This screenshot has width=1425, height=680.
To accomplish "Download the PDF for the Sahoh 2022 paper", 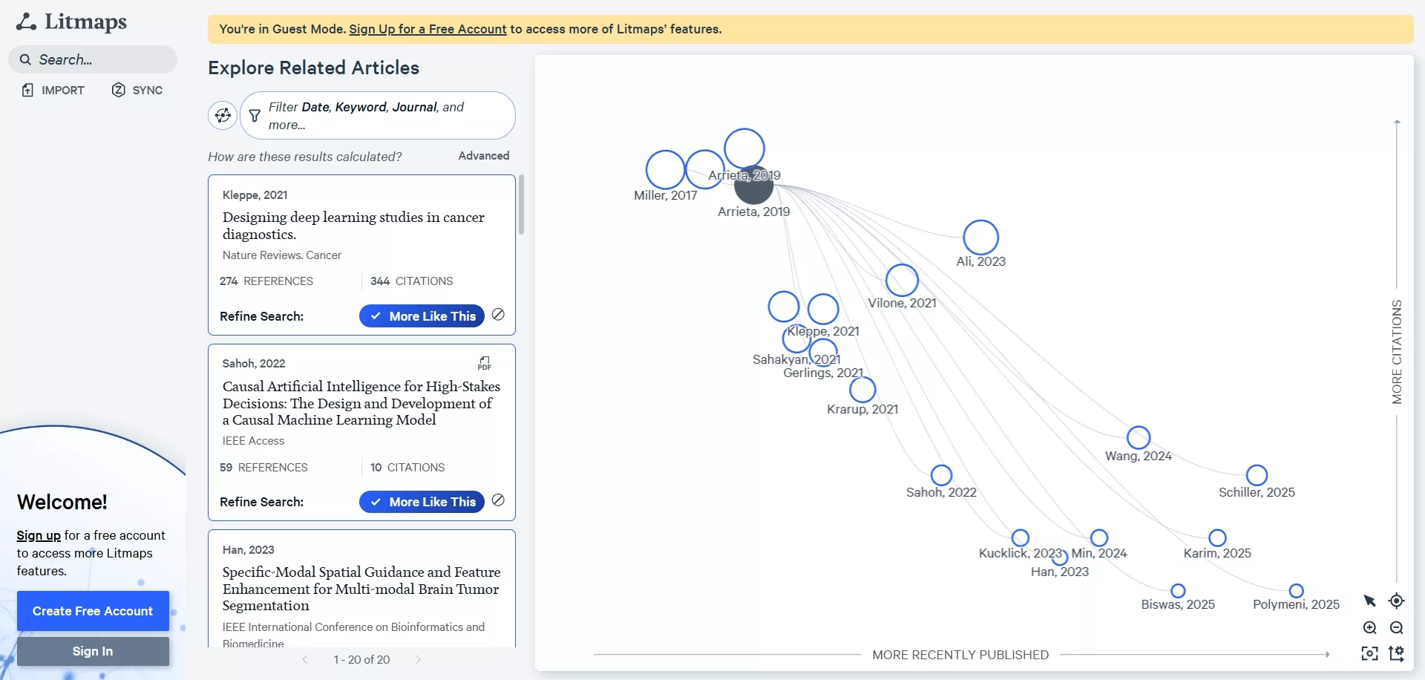I will pyautogui.click(x=484, y=363).
